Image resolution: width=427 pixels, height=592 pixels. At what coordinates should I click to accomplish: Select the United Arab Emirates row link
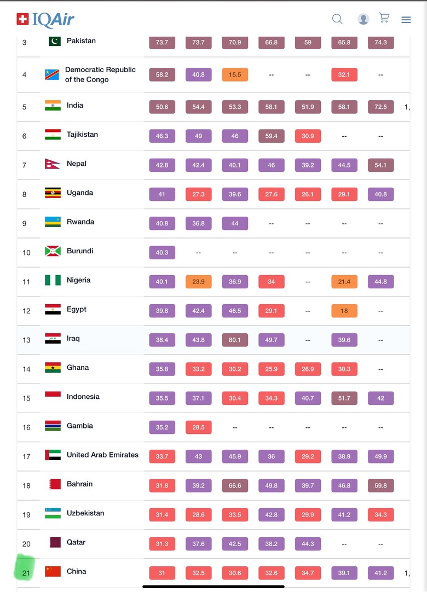tap(102, 455)
